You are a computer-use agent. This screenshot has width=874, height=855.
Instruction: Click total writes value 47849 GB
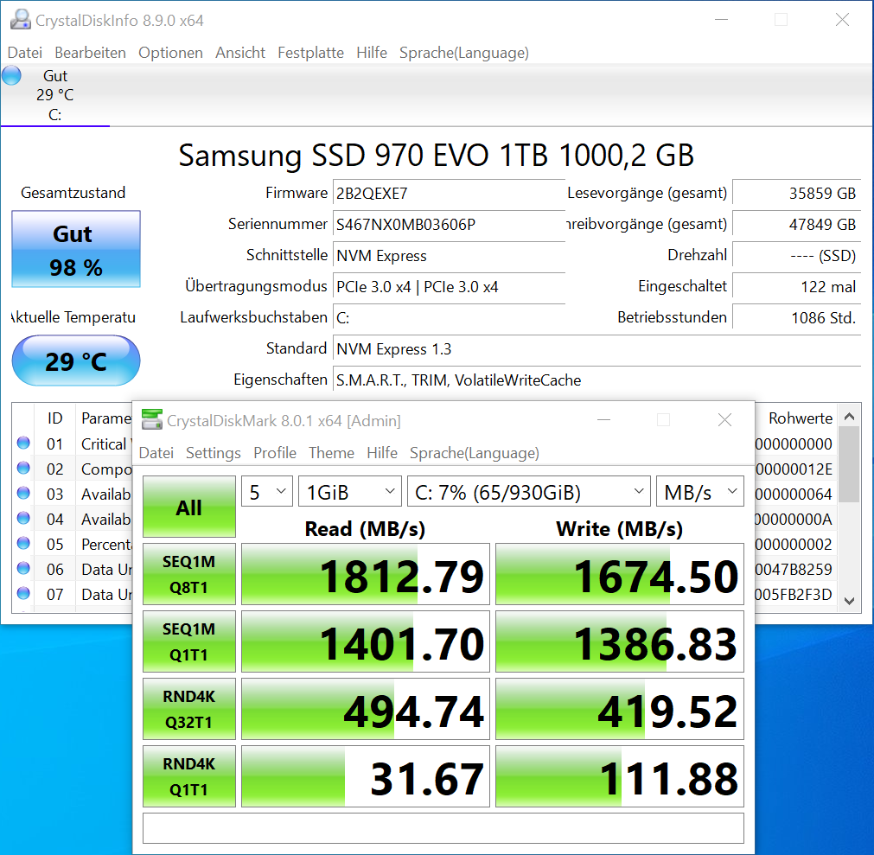[796, 225]
